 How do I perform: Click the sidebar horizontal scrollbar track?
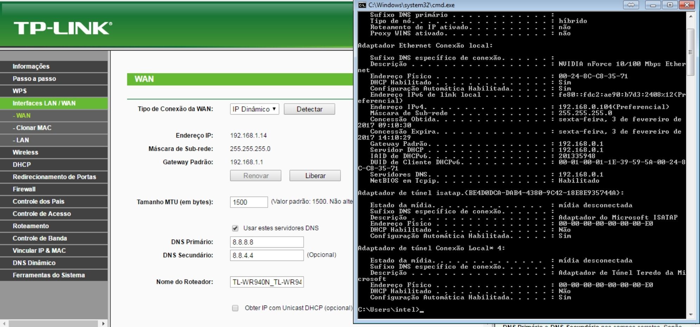coord(53,323)
